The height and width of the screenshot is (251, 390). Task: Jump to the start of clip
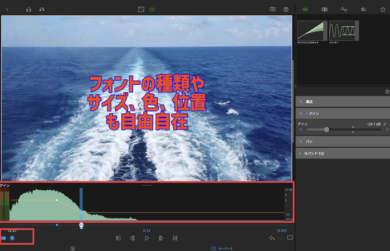pos(118,238)
